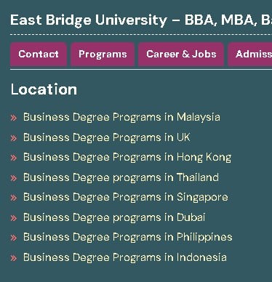Screen dimensions: 272x282
Task: Open the Admissions menu button
Action: (x=250, y=55)
